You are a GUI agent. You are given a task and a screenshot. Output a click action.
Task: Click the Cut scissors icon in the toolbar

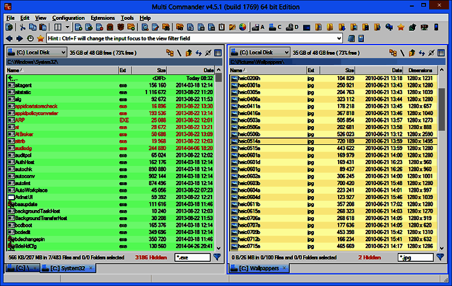22,27
